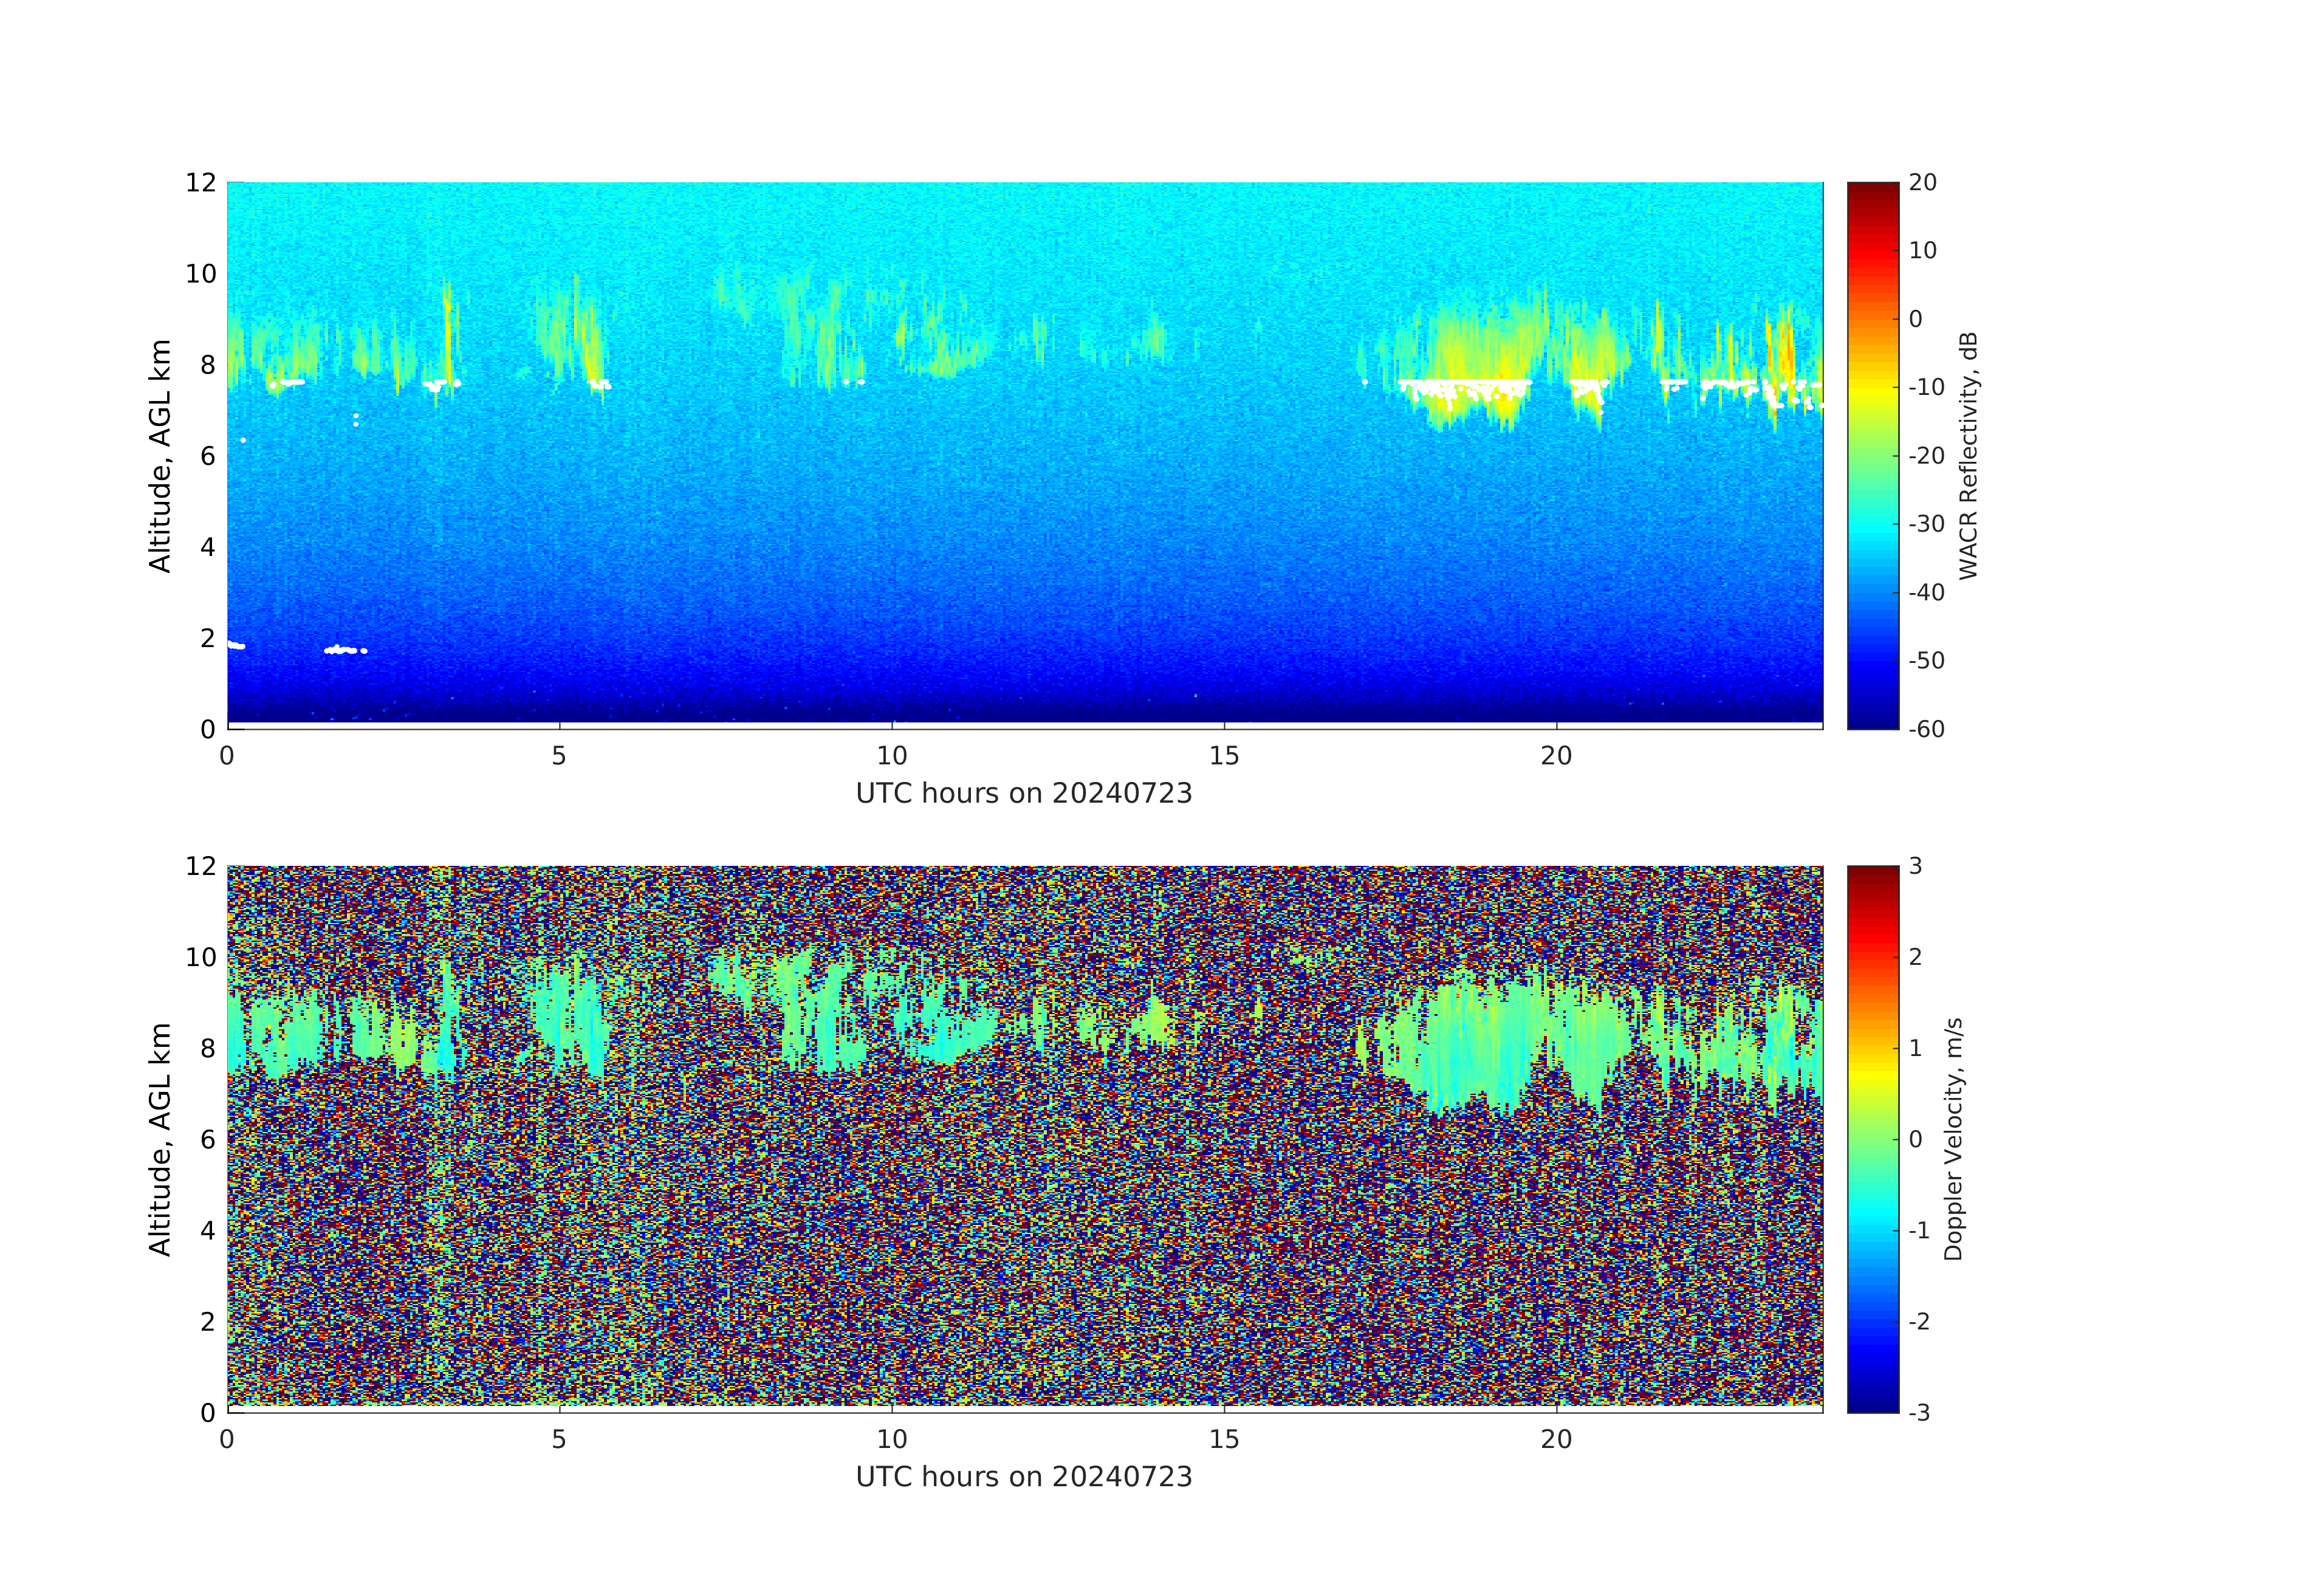The image size is (2324, 1595).
Task: Click top plot's Altitude, AGL km label
Action: tap(160, 456)
